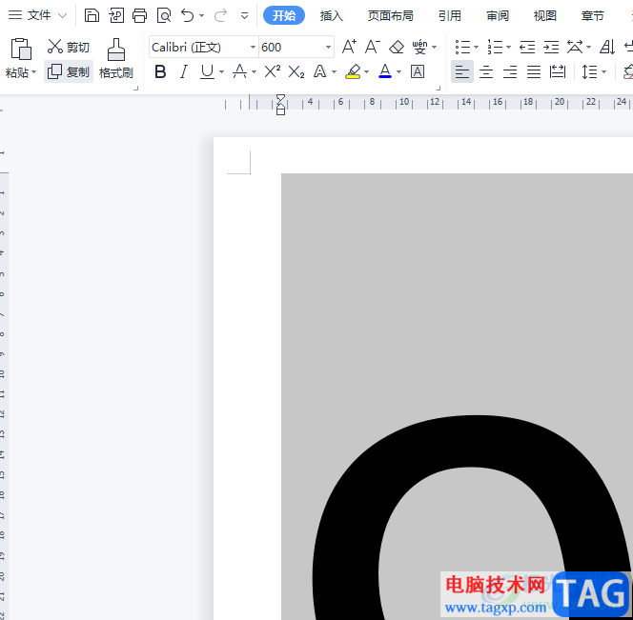Click the line spacing icon
The height and width of the screenshot is (620, 633).
[x=589, y=72]
